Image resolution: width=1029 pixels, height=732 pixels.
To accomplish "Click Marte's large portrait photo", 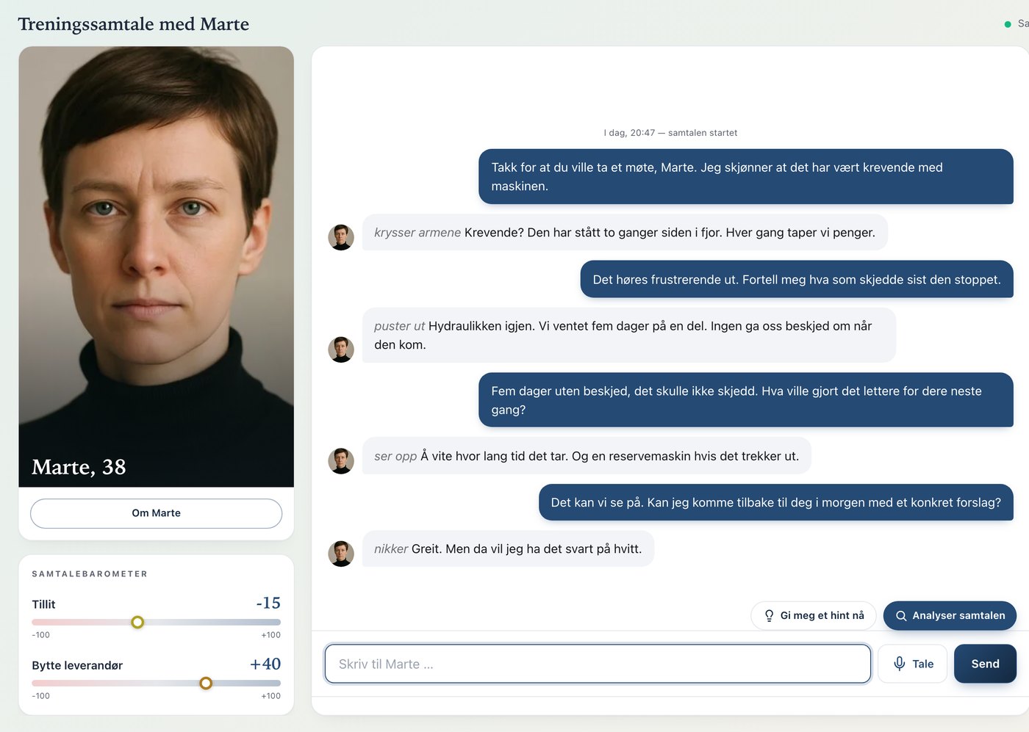I will click(x=156, y=267).
